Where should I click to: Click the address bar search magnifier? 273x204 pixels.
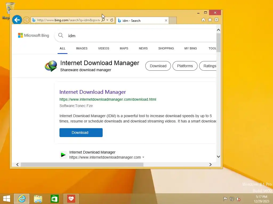(x=103, y=20)
